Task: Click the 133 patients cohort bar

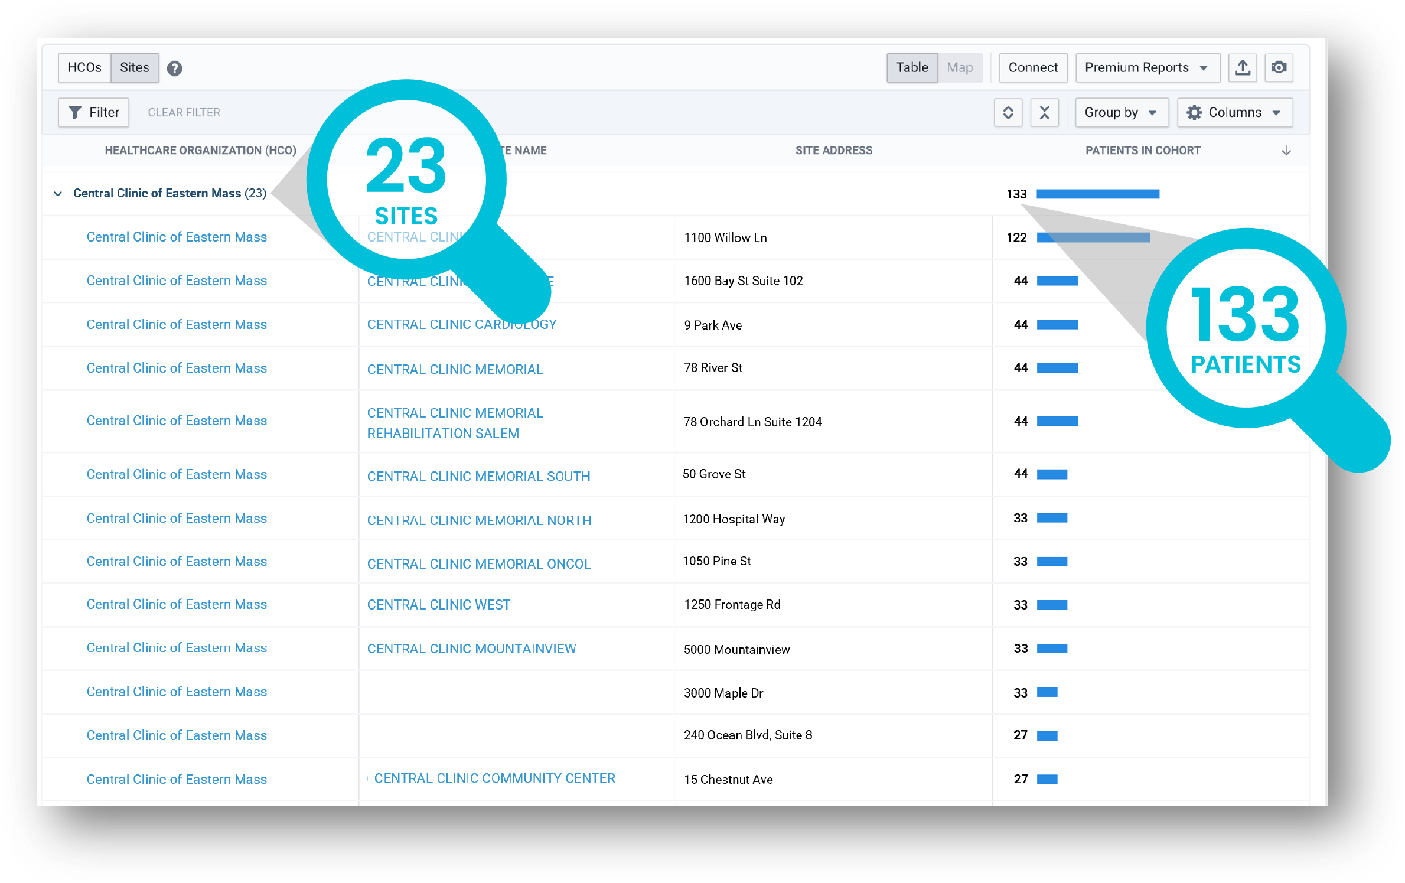Action: click(x=1097, y=194)
